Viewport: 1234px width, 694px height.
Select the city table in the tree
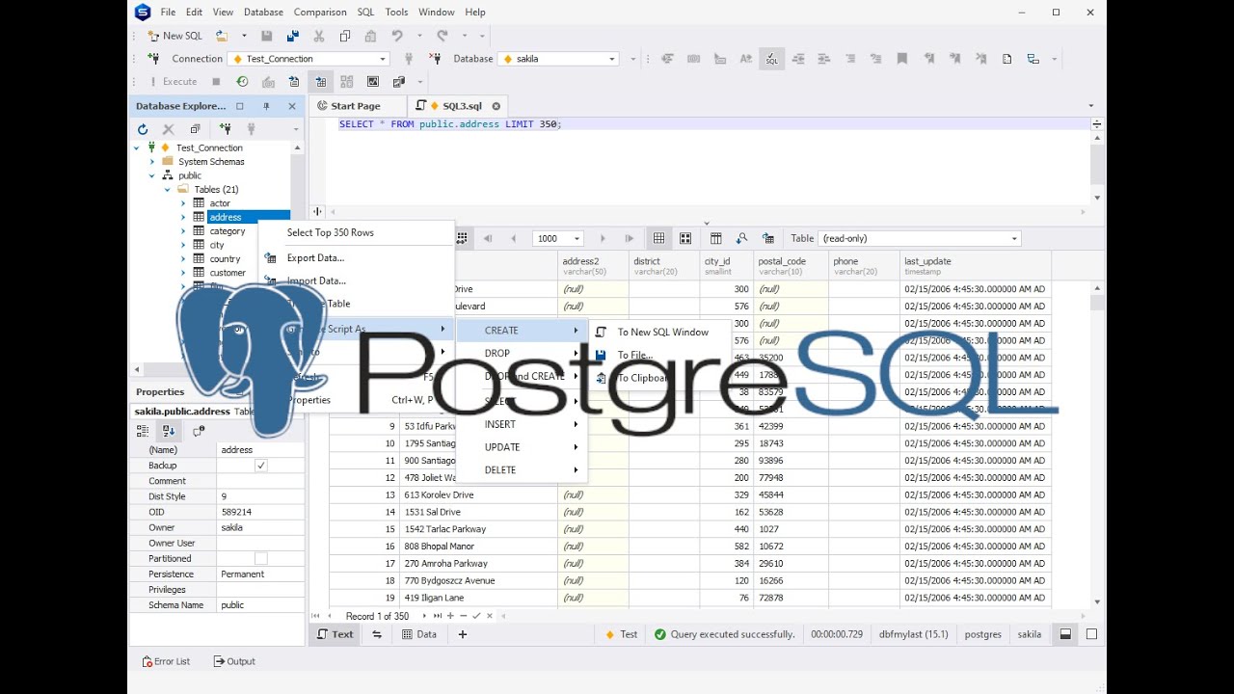tap(217, 245)
